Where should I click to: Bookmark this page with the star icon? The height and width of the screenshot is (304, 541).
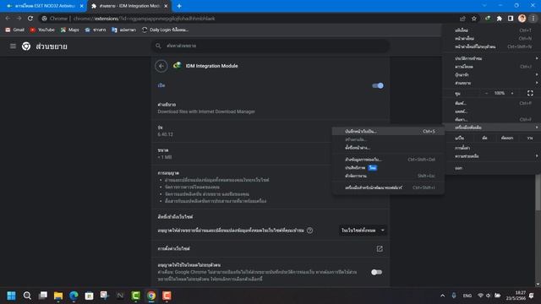point(474,19)
